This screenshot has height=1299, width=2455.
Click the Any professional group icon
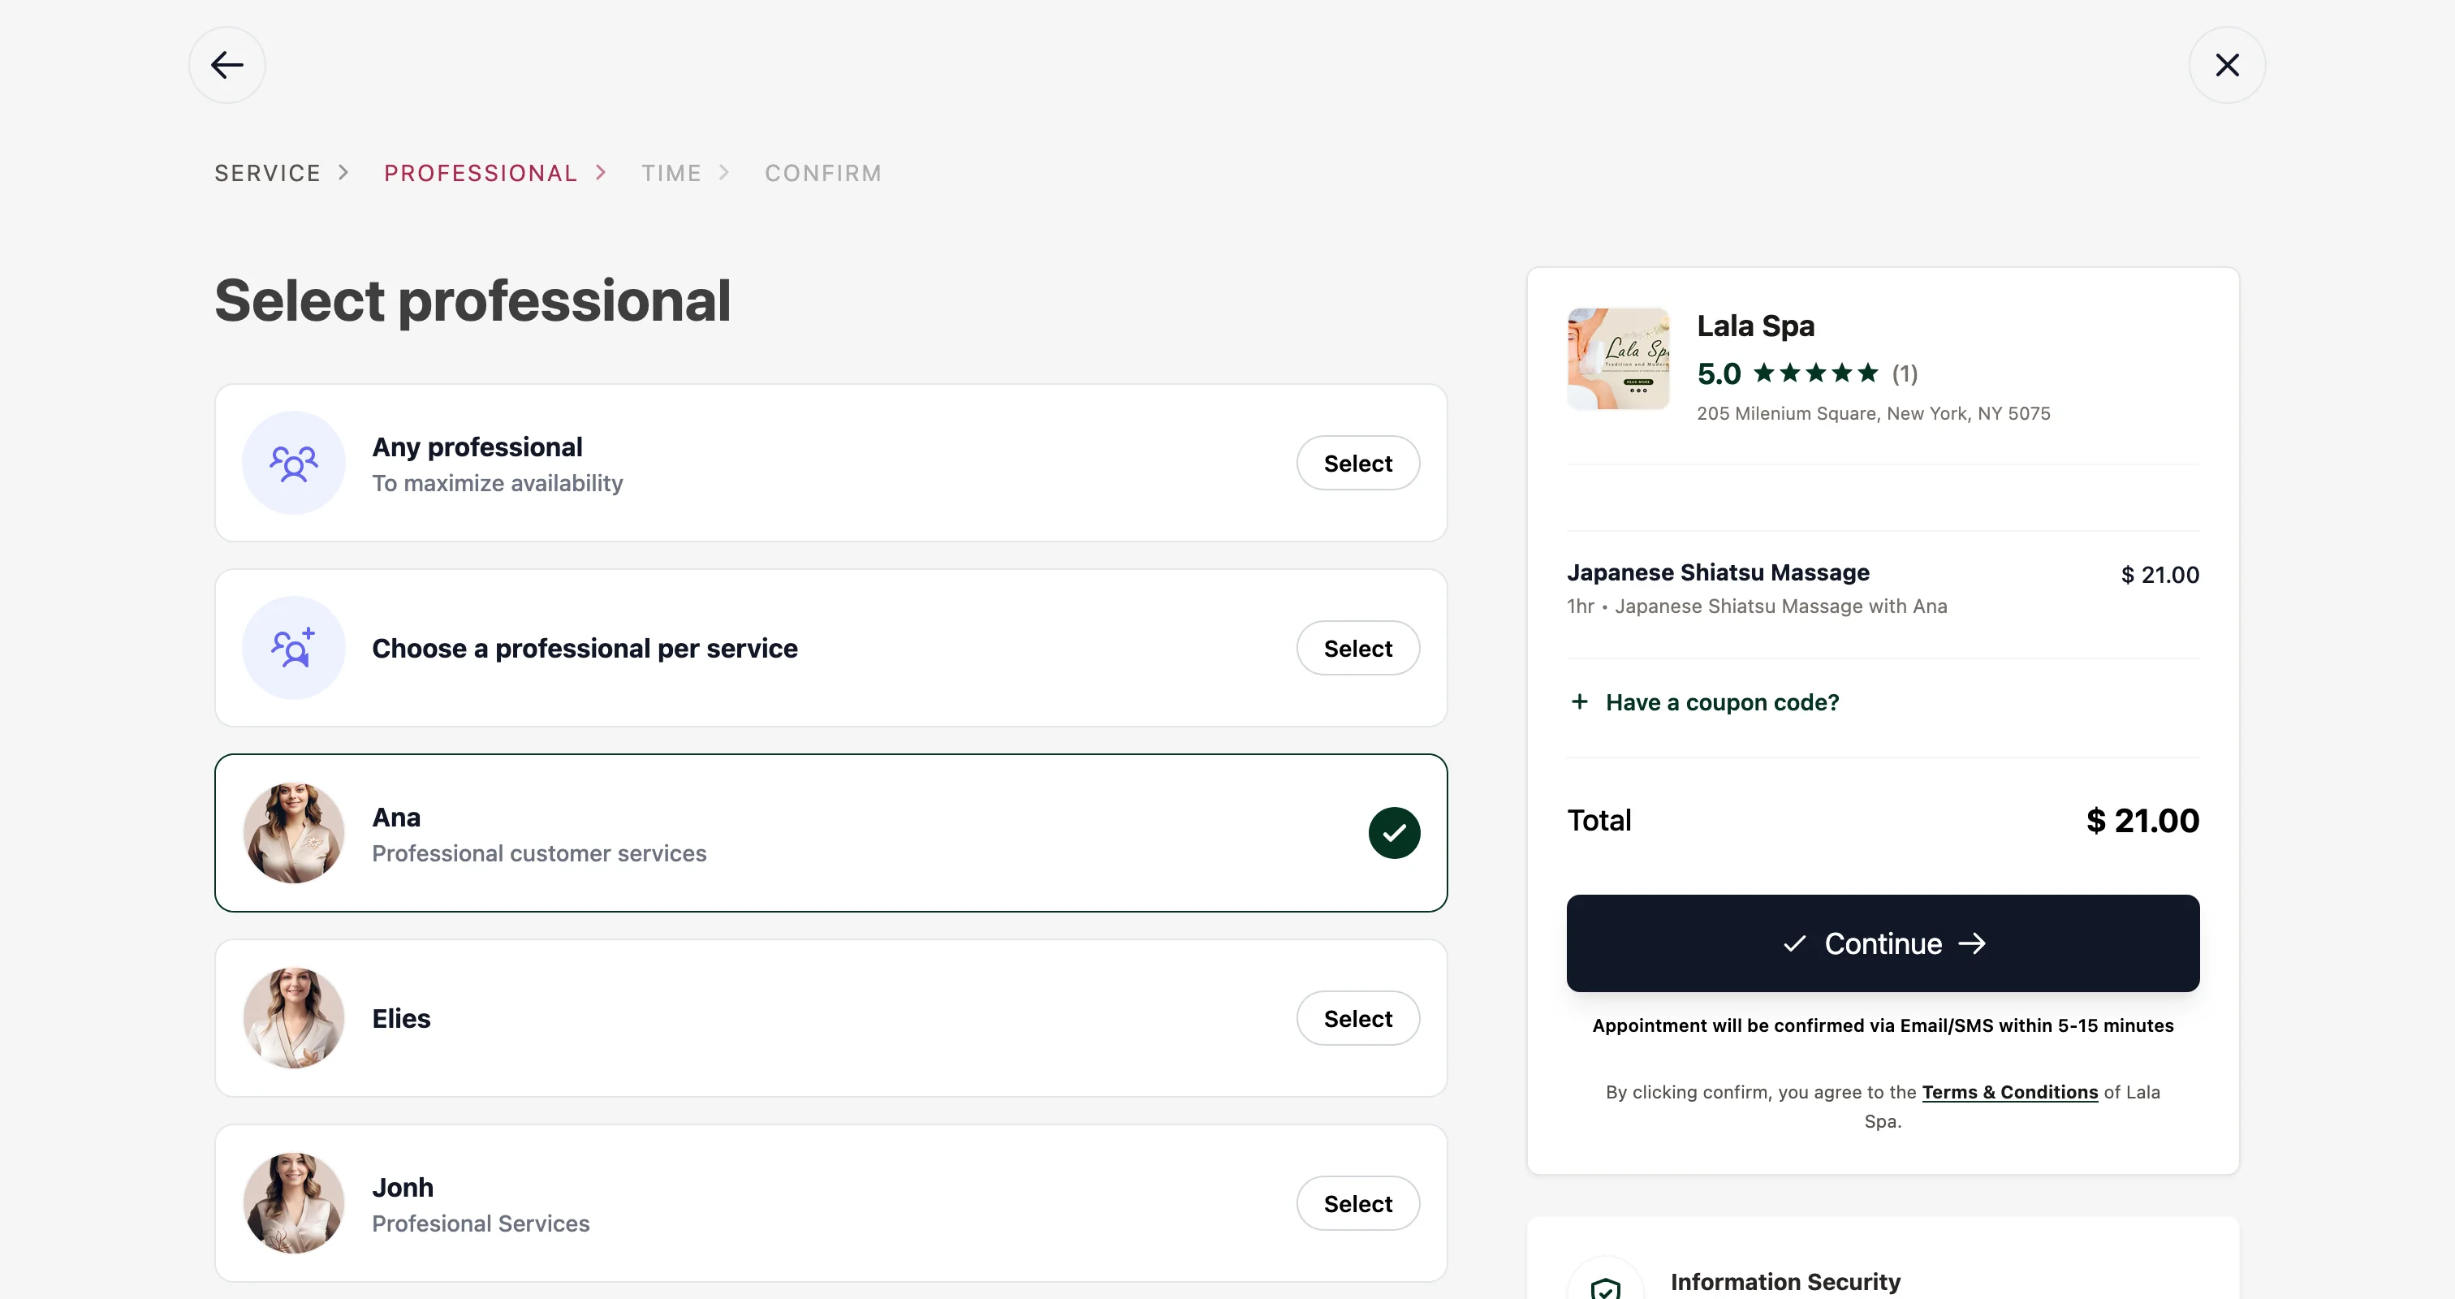[294, 464]
